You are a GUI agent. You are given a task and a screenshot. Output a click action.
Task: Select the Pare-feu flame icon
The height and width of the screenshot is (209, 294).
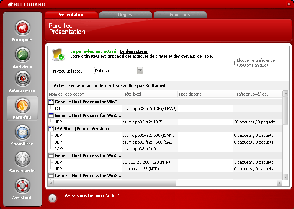23,106
